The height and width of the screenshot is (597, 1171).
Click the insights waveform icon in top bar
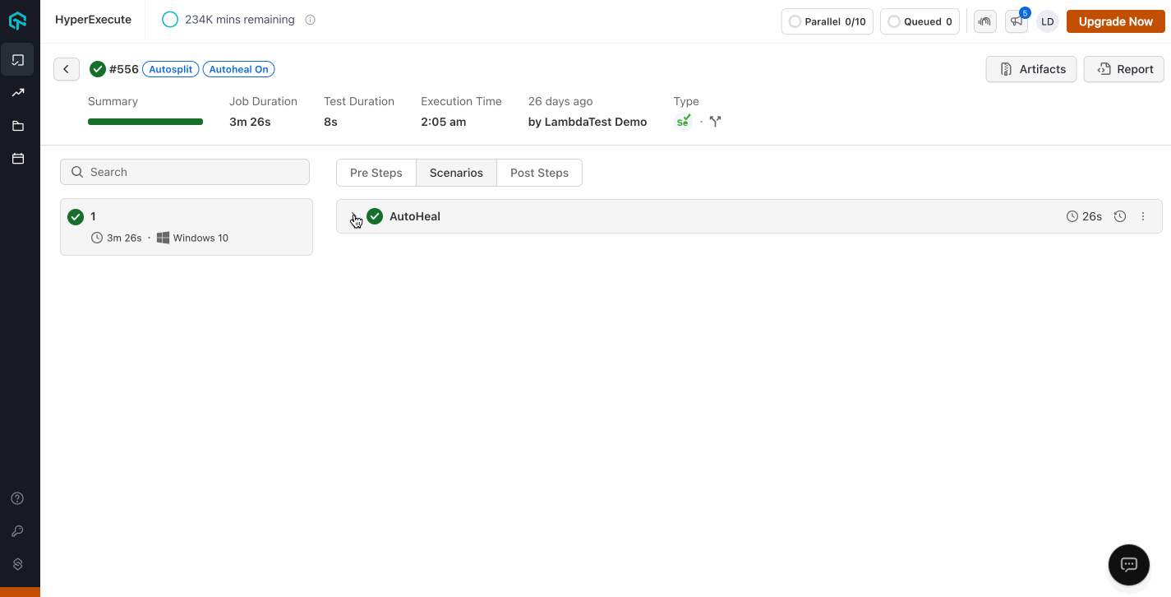click(984, 21)
